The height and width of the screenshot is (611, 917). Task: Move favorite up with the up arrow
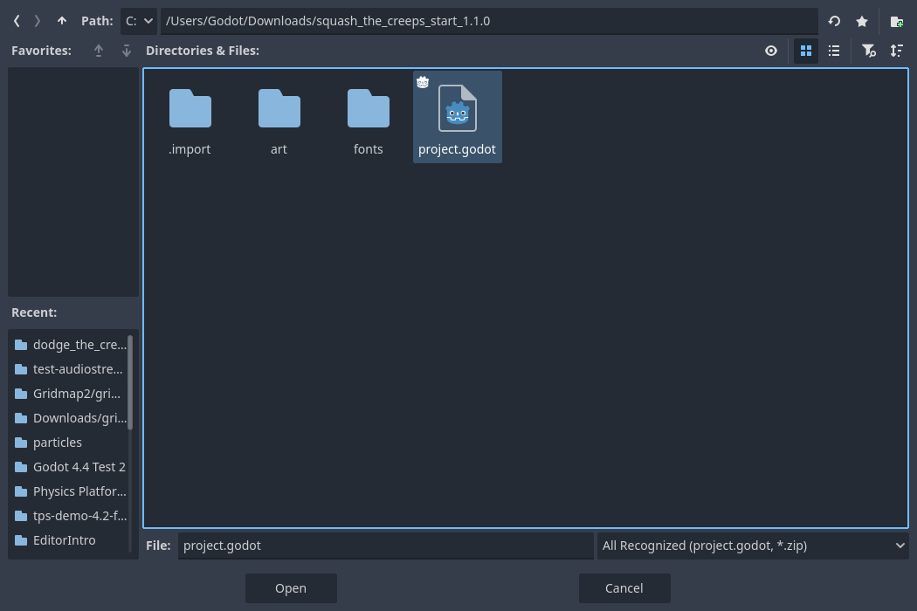[x=99, y=51]
